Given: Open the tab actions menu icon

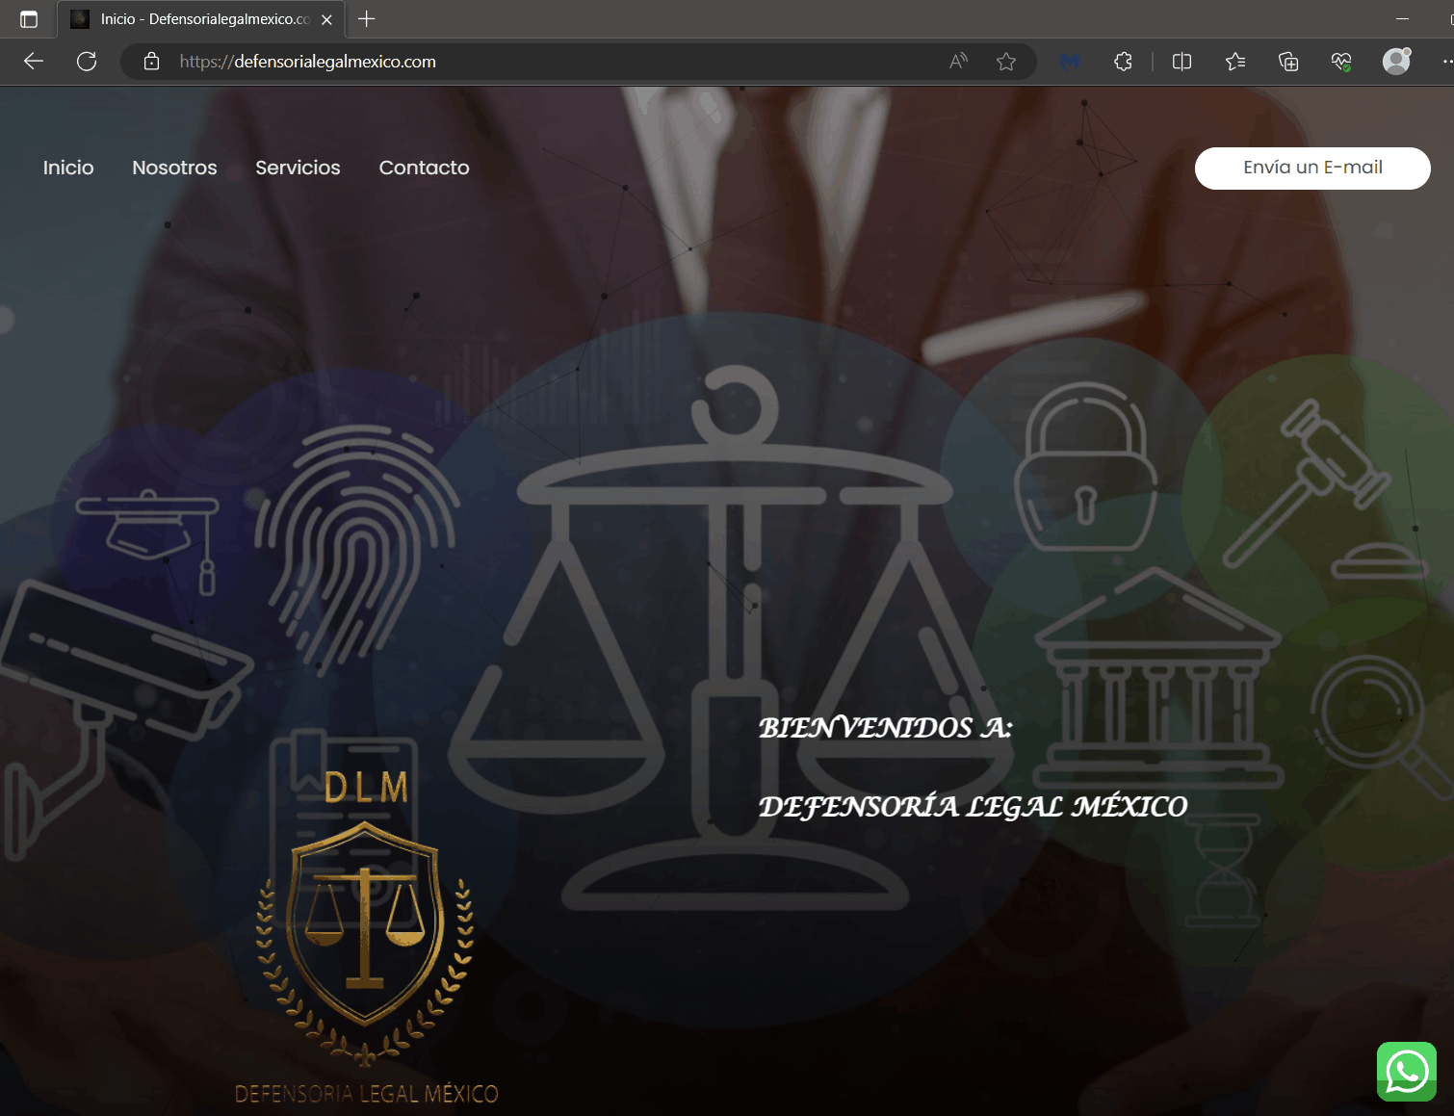Looking at the screenshot, I should click(29, 19).
